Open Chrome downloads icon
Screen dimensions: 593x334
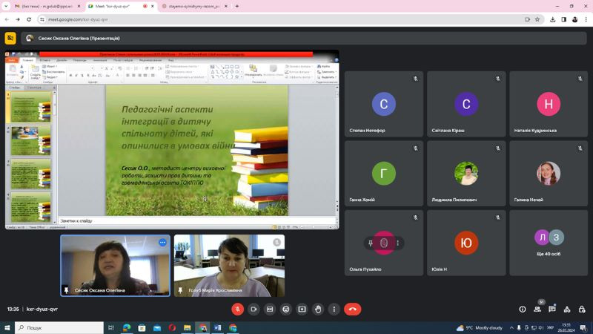552,19
